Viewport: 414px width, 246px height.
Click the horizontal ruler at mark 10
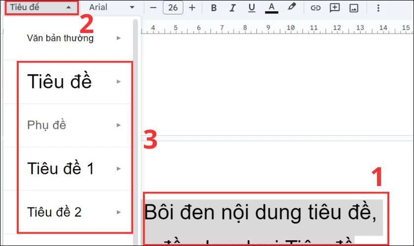(x=291, y=28)
